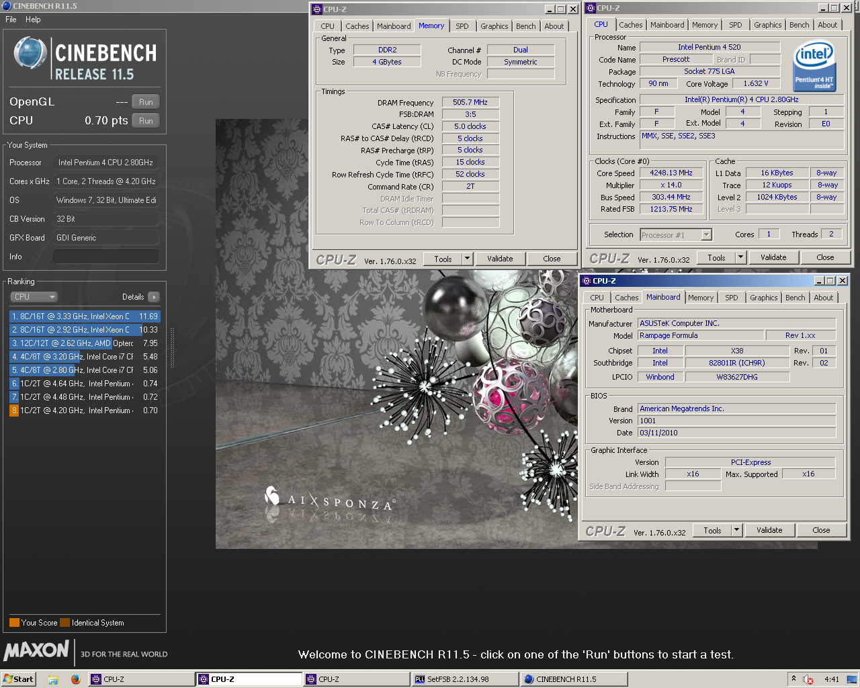Image resolution: width=860 pixels, height=688 pixels.
Task: Click the Core Speed 4248.13 MHz value
Action: click(x=671, y=173)
